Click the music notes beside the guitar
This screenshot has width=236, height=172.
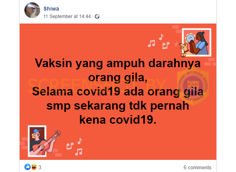(x=75, y=146)
